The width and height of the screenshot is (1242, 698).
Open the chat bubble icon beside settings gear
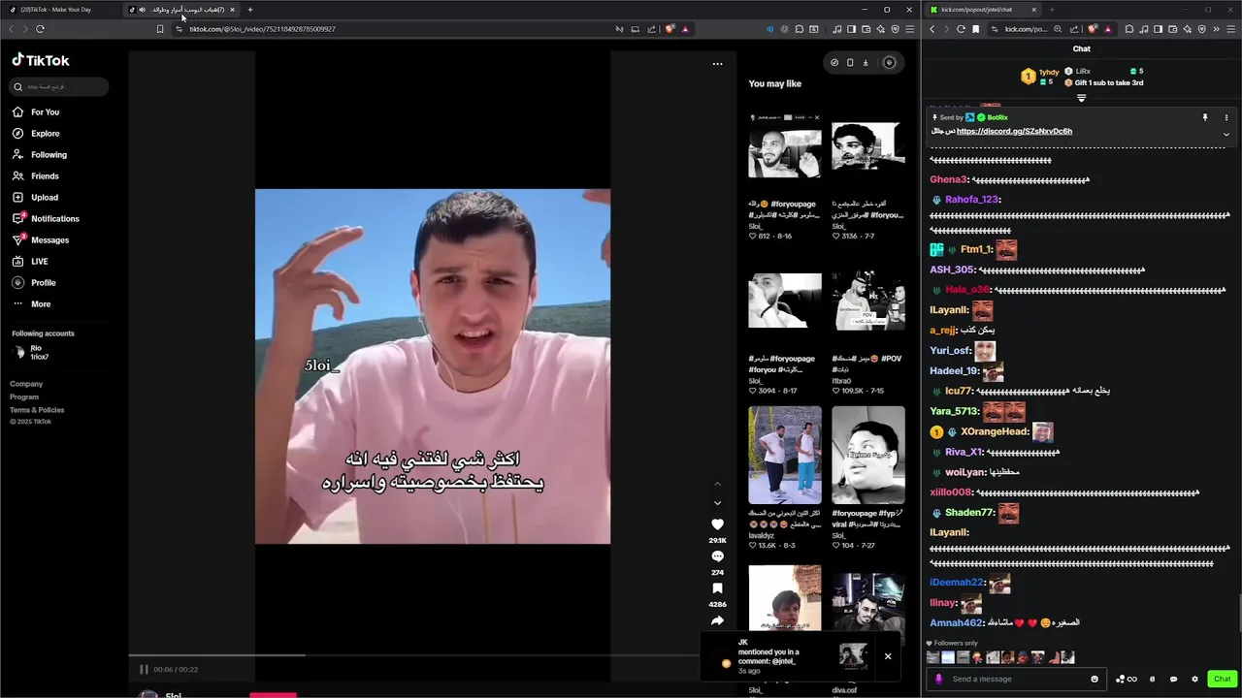click(x=1174, y=679)
